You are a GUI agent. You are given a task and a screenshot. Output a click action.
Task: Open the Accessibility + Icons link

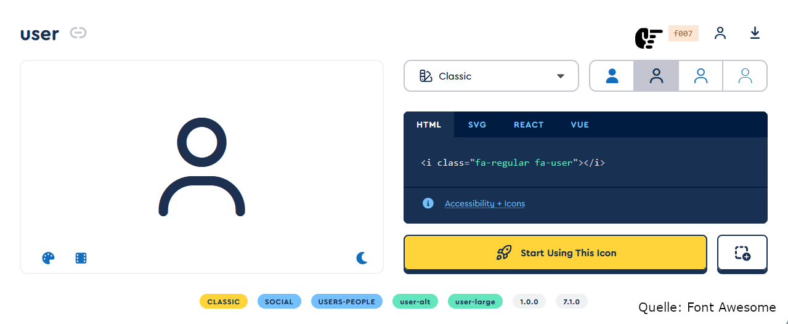click(485, 203)
